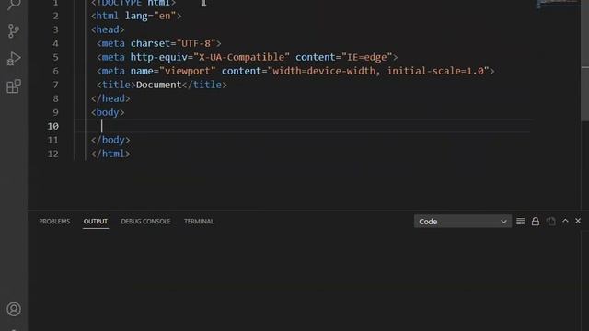Image resolution: width=589 pixels, height=331 pixels.
Task: Select the Output tab
Action: 96,222
